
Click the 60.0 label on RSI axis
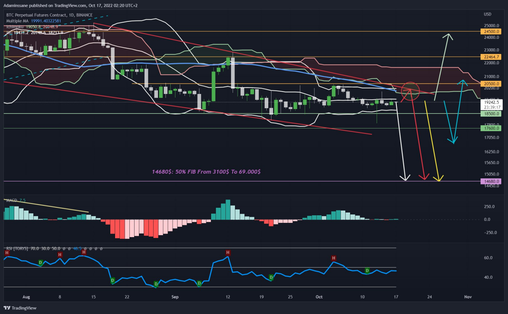488,258
